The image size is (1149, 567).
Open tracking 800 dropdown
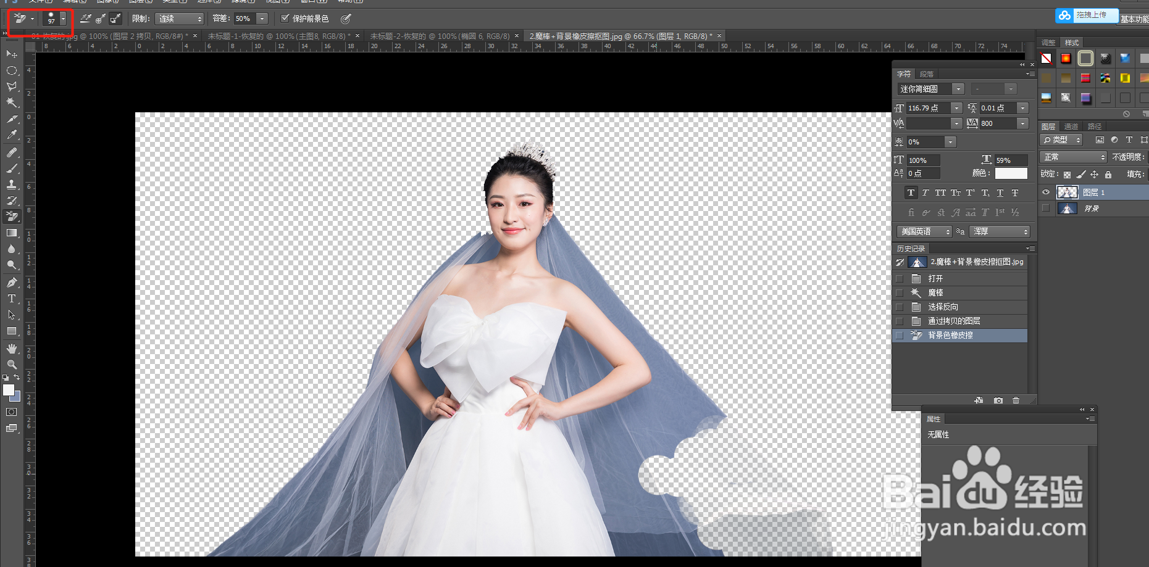[1022, 123]
